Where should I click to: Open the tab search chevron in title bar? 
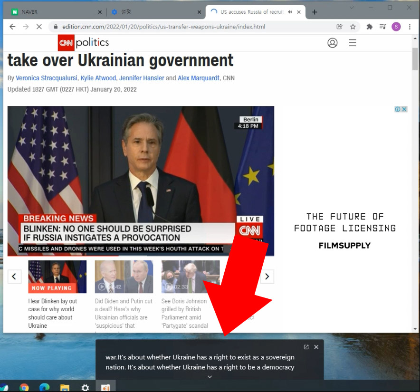[352, 8]
